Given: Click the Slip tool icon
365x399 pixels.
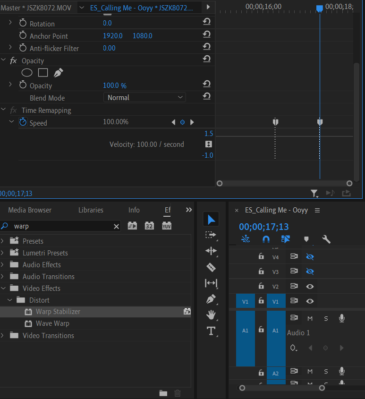Looking at the screenshot, I should 211,283.
